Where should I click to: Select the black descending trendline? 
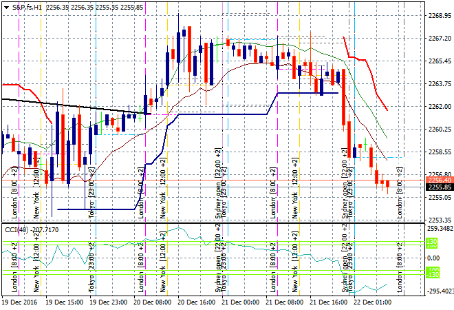pyautogui.click(x=69, y=106)
